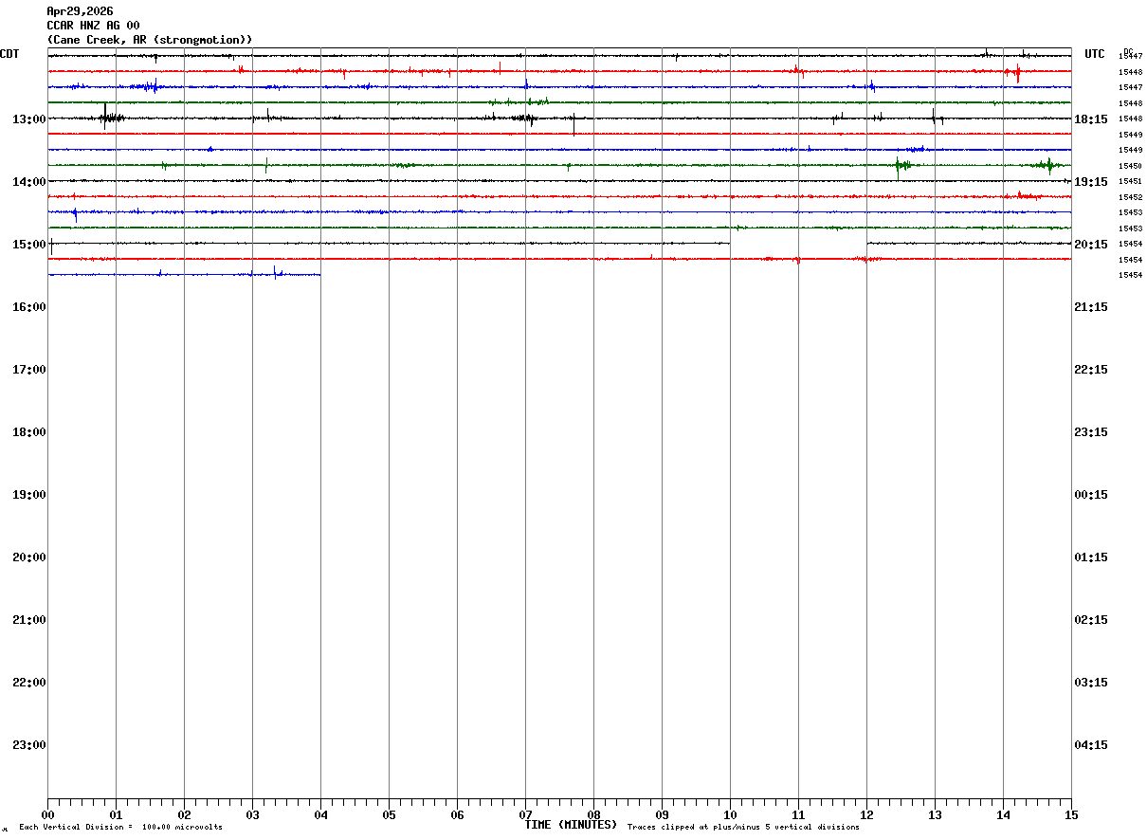The height and width of the screenshot is (840, 1147).
Task: Click the "13:00" CDT time label
Action: coord(29,119)
